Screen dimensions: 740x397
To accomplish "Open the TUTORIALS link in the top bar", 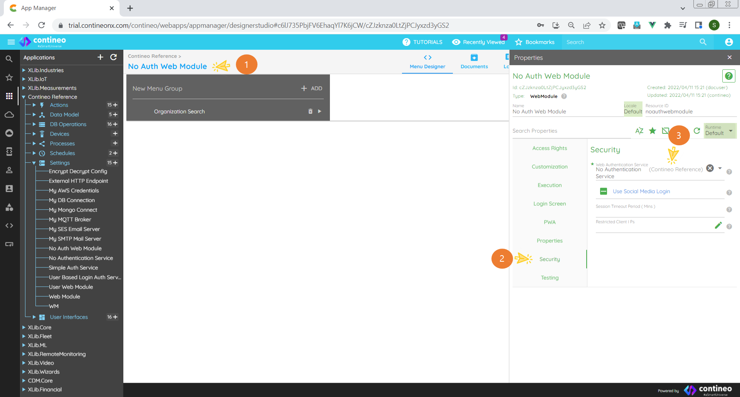I will click(428, 42).
